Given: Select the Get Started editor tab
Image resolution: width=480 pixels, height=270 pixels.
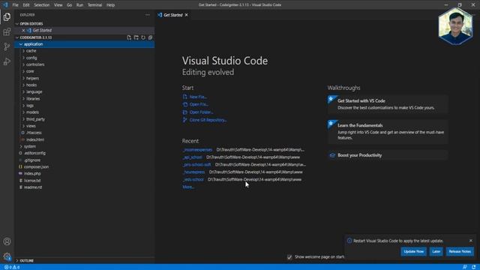Looking at the screenshot, I should coord(173,15).
